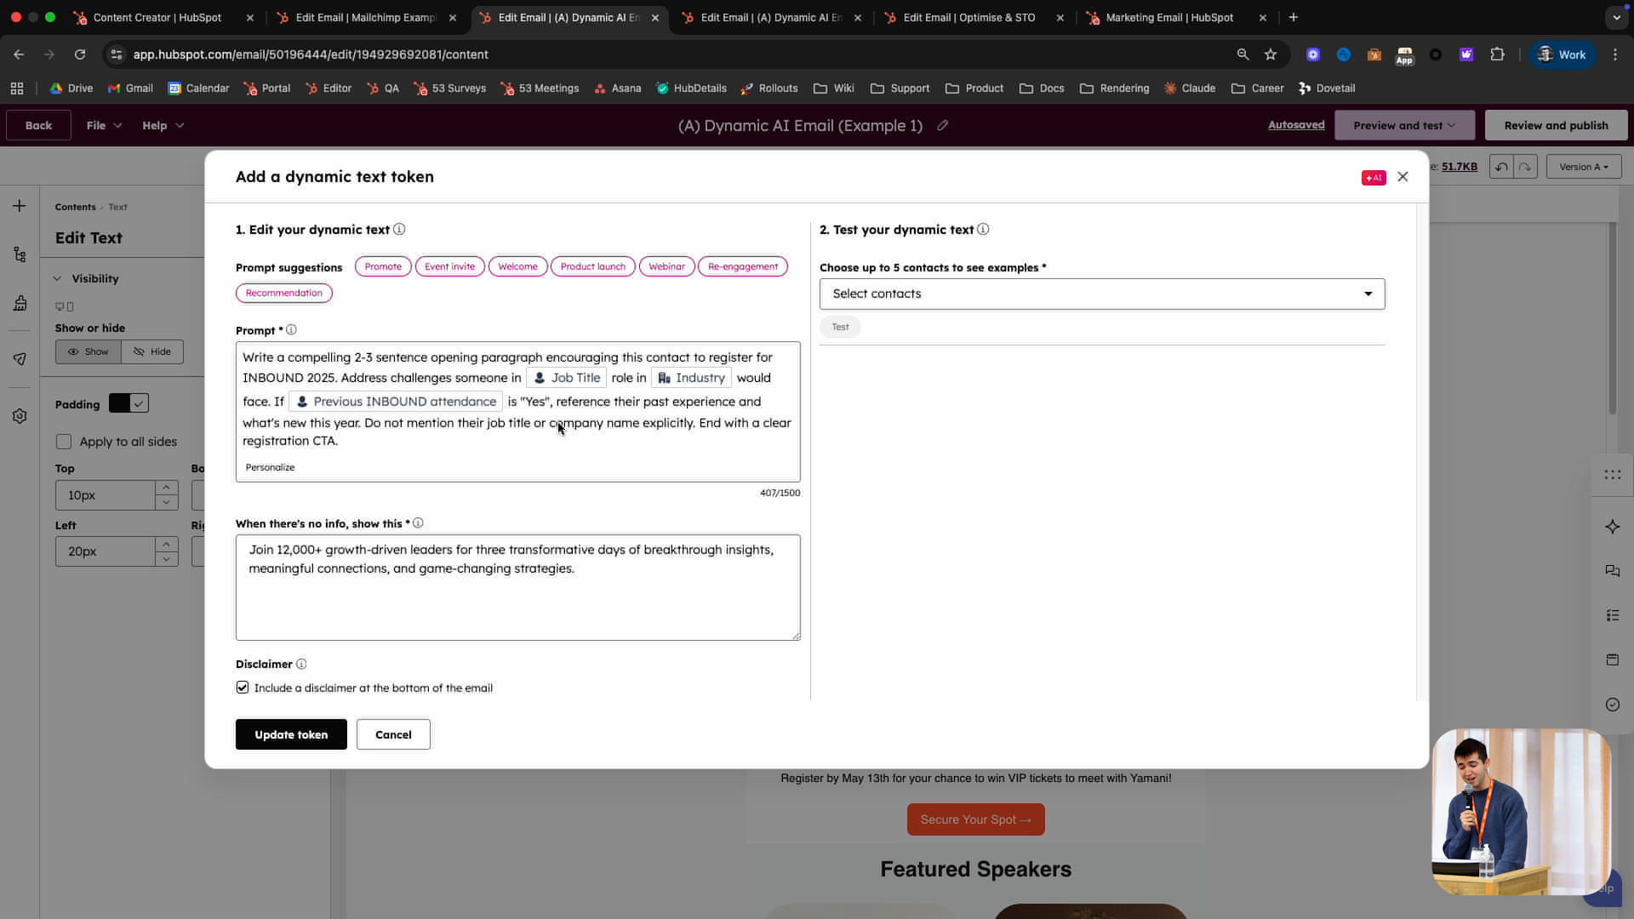Switch to the Marketing Email HubSpot tab
The width and height of the screenshot is (1634, 919).
(1168, 17)
